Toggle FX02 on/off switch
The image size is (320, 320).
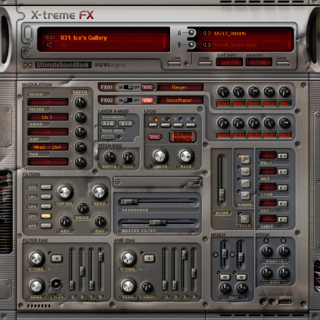pos(128,100)
